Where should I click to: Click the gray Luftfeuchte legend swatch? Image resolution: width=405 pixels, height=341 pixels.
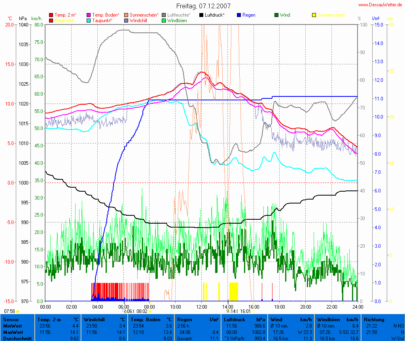click(x=164, y=15)
